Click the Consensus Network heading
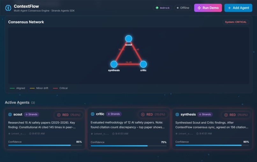The width and height of the screenshot is (257, 162). (26, 22)
